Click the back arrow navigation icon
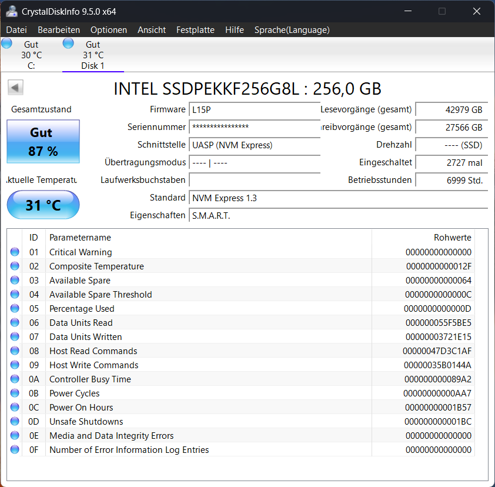Screen dimensions: 495x487 point(15,87)
